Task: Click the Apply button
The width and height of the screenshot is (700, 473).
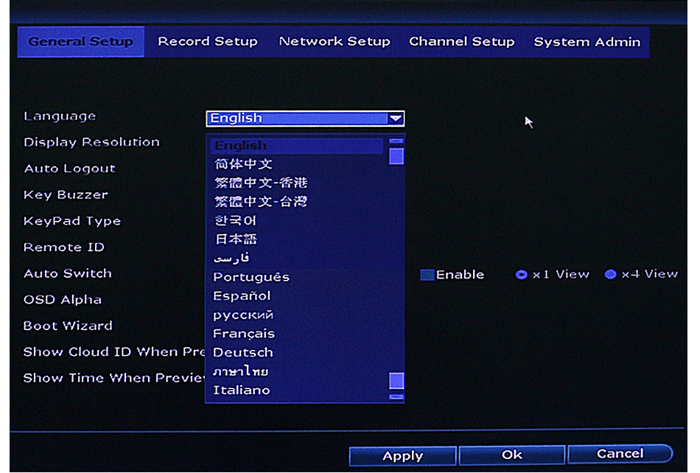Action: point(402,455)
